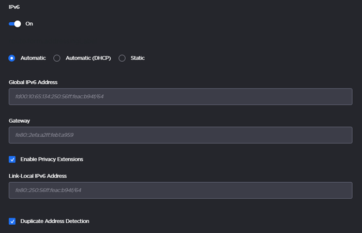The width and height of the screenshot is (362, 233).
Task: Select the Automatic radio button
Action: [x=12, y=58]
